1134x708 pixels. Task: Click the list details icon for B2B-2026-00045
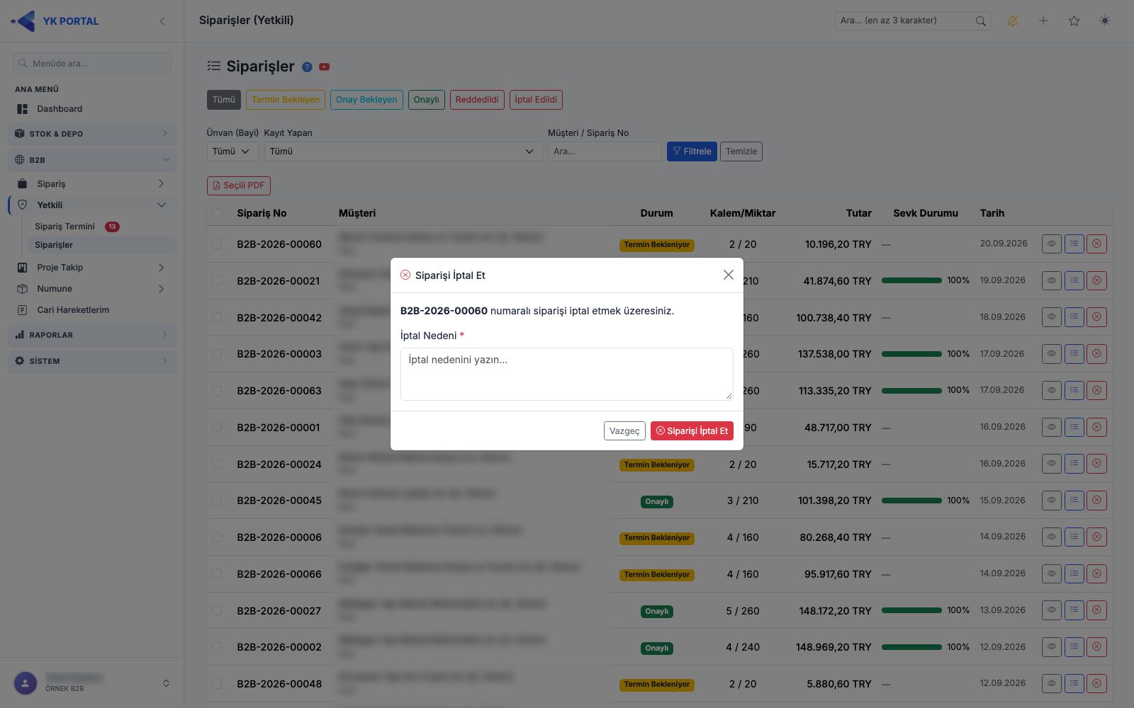(1074, 501)
